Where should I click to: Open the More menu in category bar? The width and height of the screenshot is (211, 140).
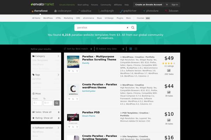pyautogui.click(x=128, y=18)
